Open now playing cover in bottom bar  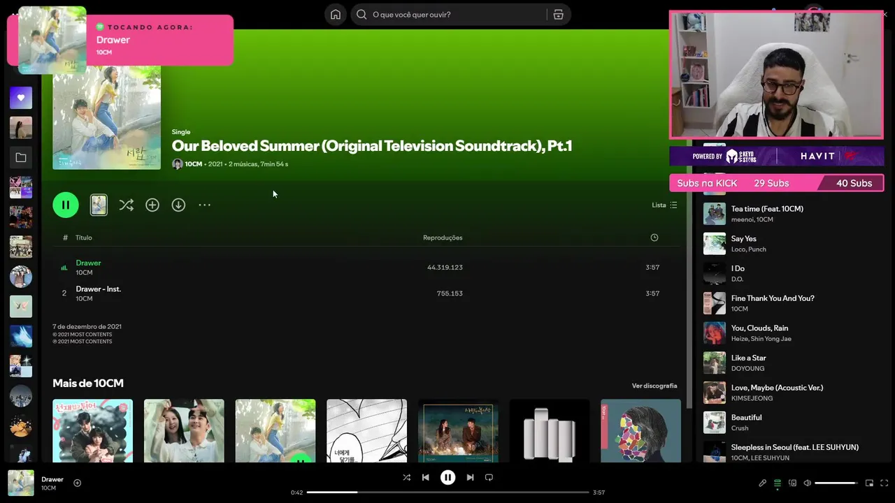21,483
